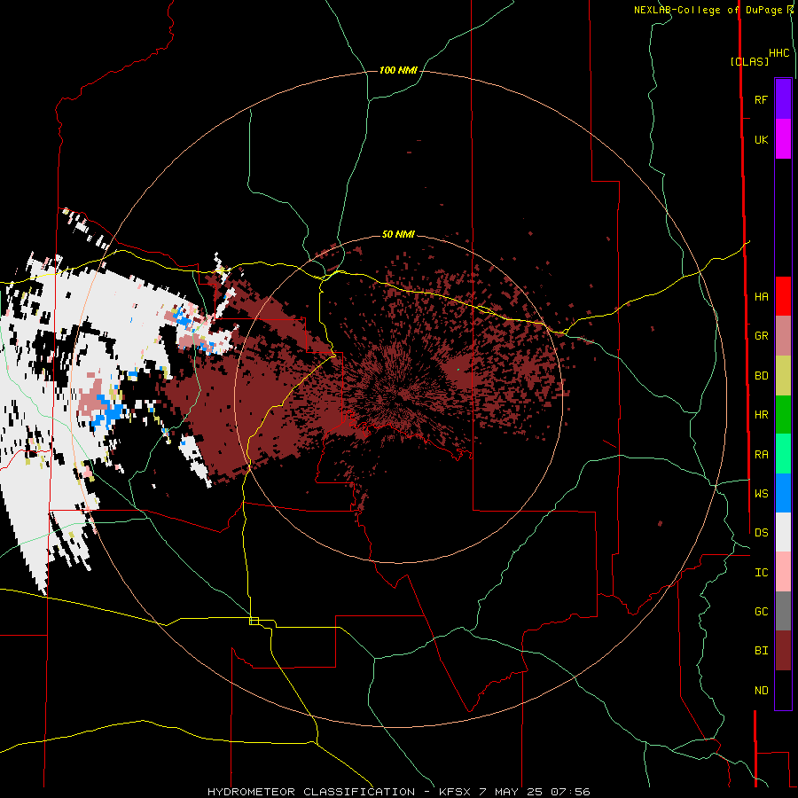
Task: Click the blue WS legend swatch
Action: point(783,493)
